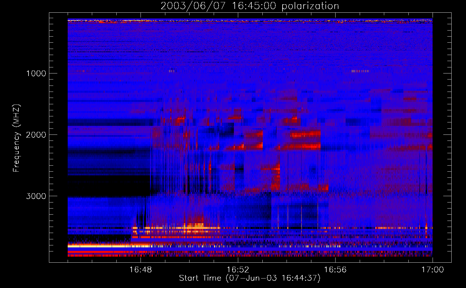Click the 2000 frequency tick label

coord(36,134)
